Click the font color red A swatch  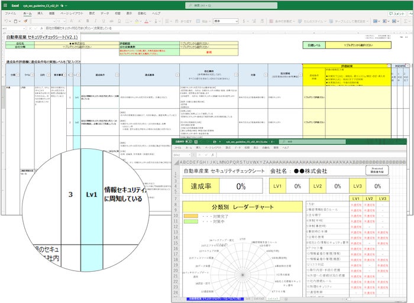point(146,21)
